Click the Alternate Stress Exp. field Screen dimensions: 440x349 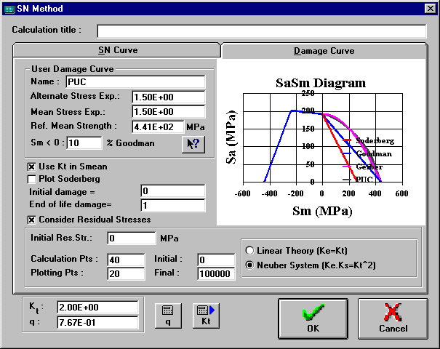[x=159, y=97]
